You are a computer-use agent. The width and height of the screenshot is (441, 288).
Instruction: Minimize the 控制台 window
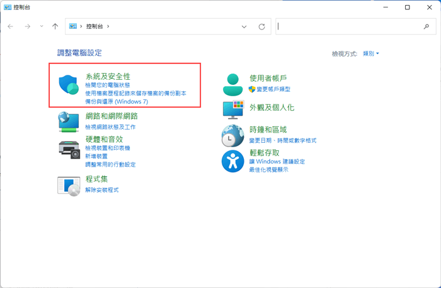(386, 8)
